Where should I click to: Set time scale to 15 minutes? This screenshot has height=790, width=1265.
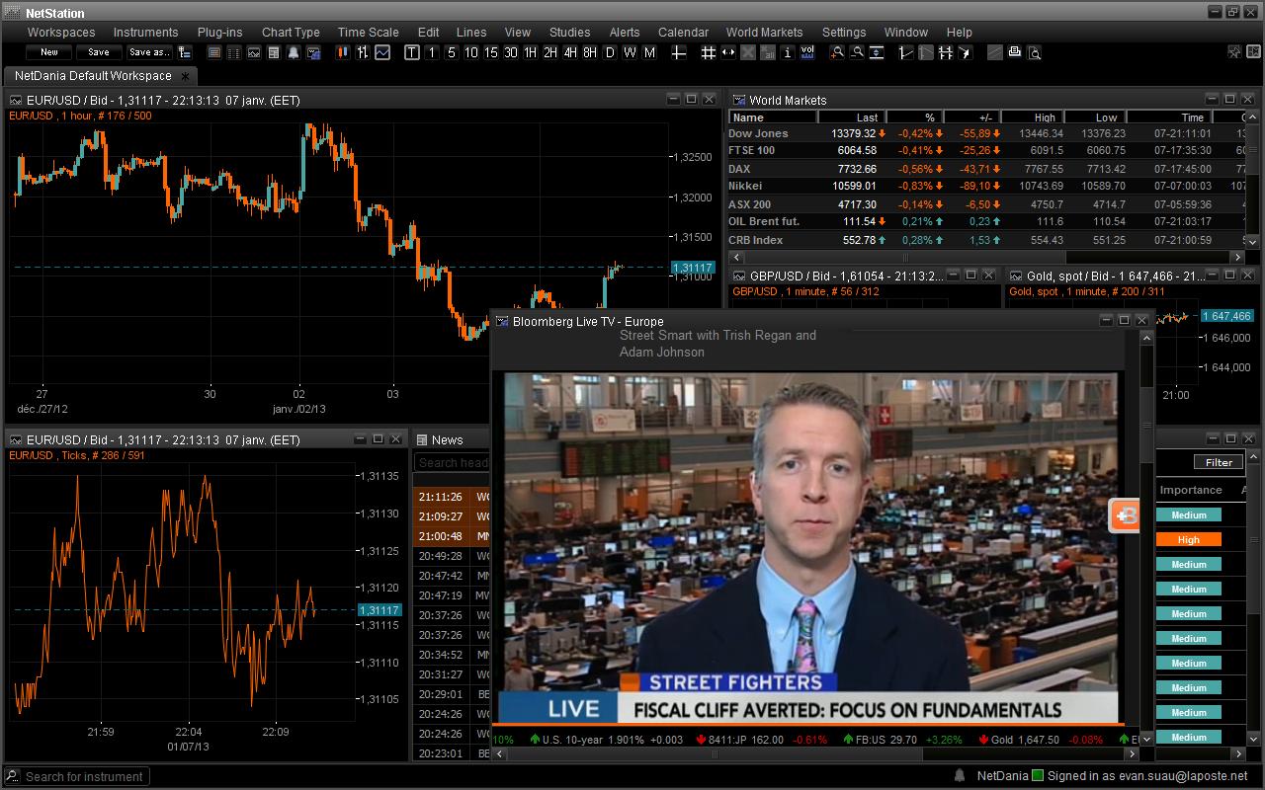[x=491, y=52]
